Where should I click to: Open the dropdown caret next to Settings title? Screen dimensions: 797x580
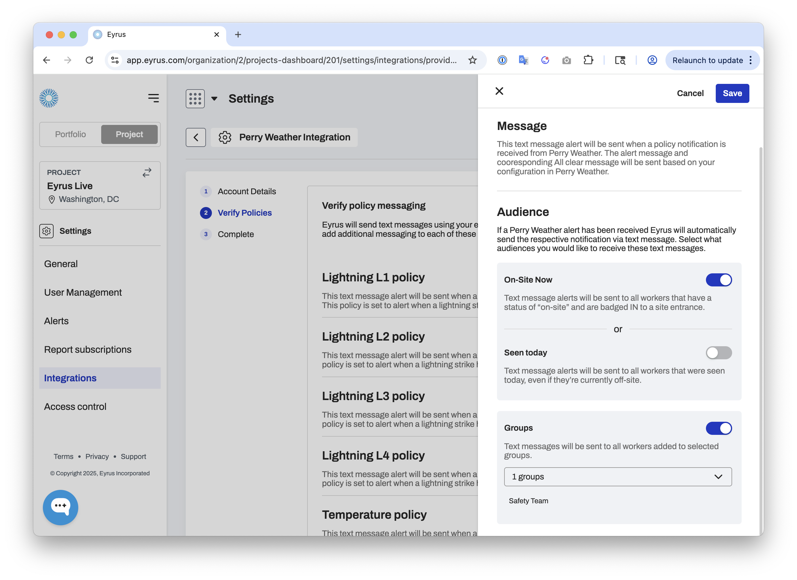[x=214, y=98]
